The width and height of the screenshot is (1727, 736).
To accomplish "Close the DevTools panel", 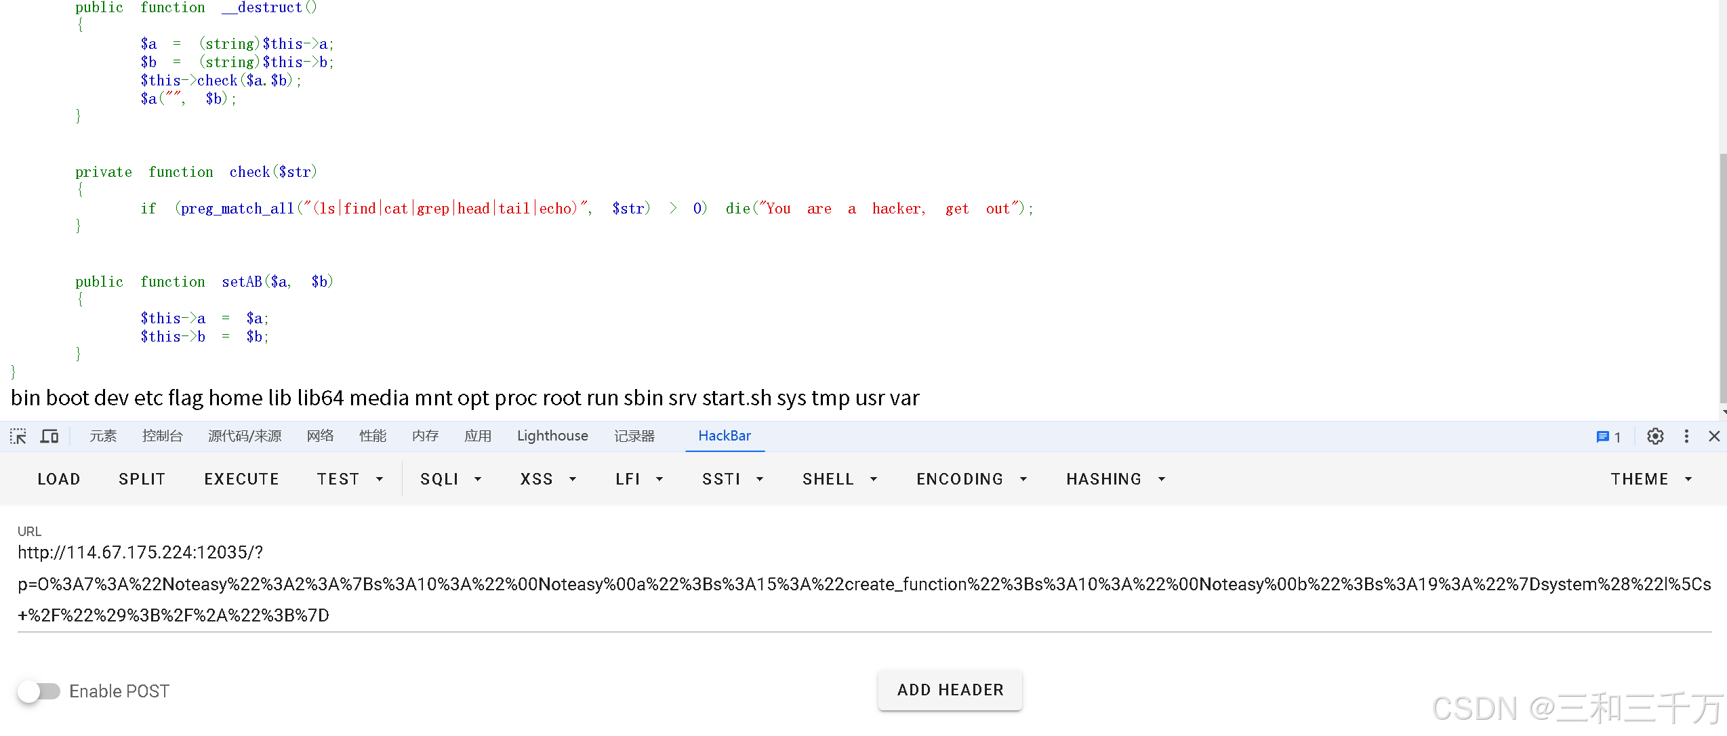I will [1714, 436].
